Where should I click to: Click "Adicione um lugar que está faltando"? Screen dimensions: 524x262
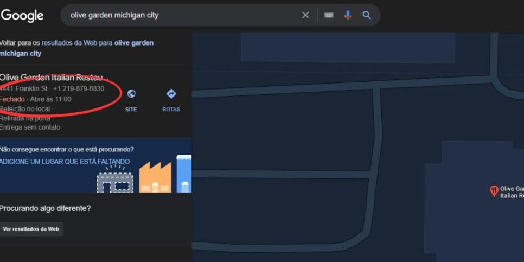[x=65, y=162]
